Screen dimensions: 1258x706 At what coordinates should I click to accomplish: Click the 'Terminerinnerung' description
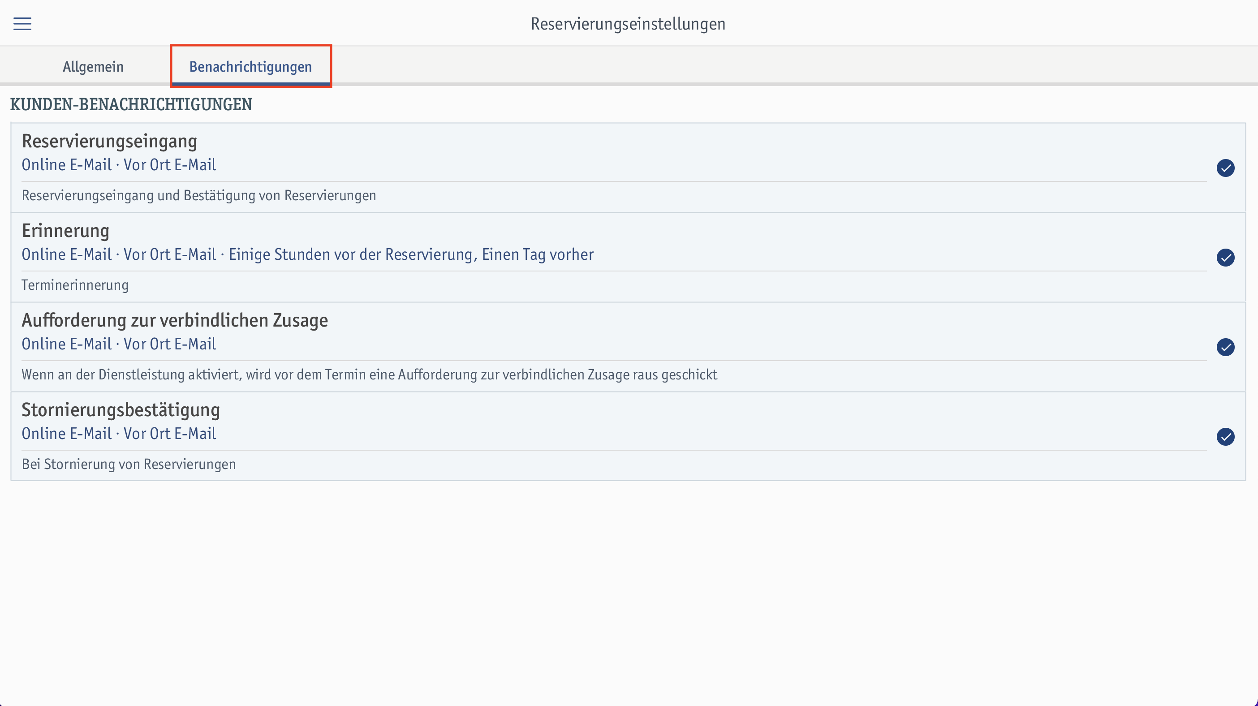(75, 284)
